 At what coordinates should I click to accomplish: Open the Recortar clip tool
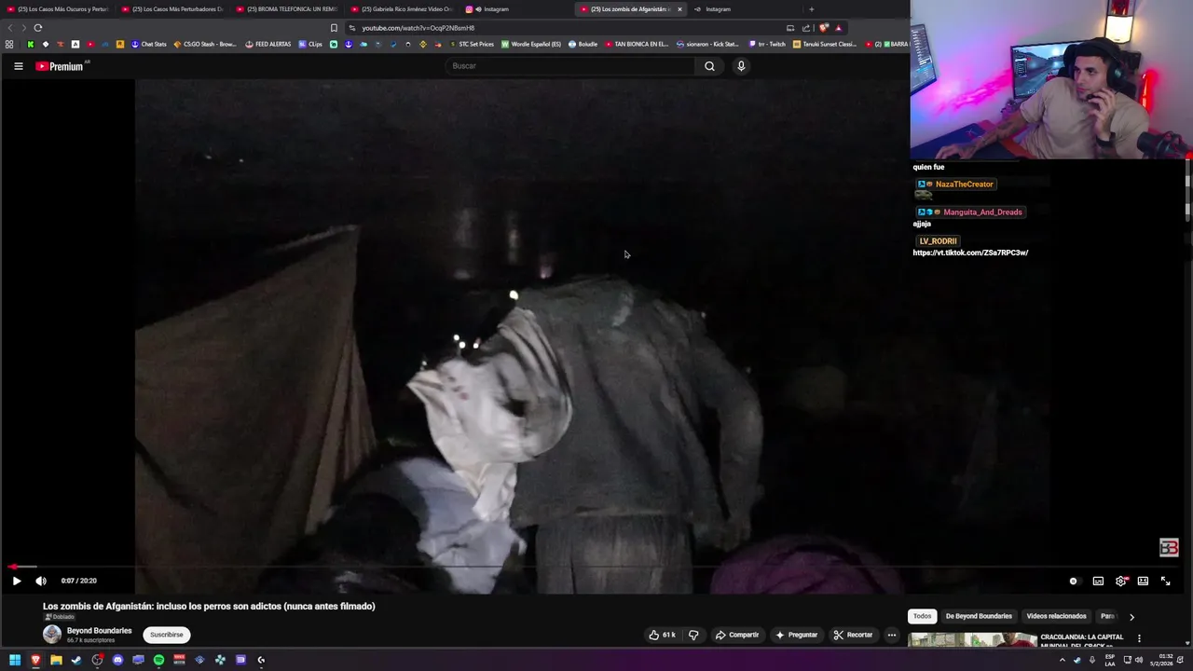tap(854, 635)
